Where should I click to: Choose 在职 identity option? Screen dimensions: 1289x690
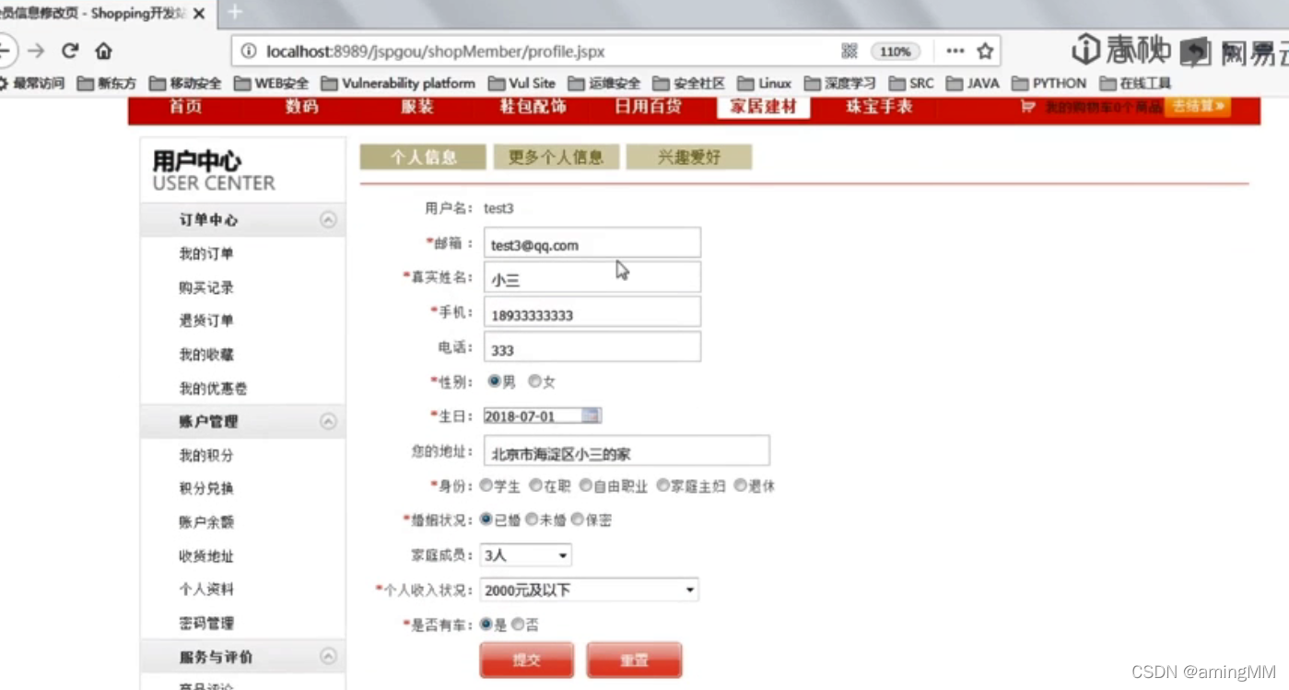[x=535, y=485]
